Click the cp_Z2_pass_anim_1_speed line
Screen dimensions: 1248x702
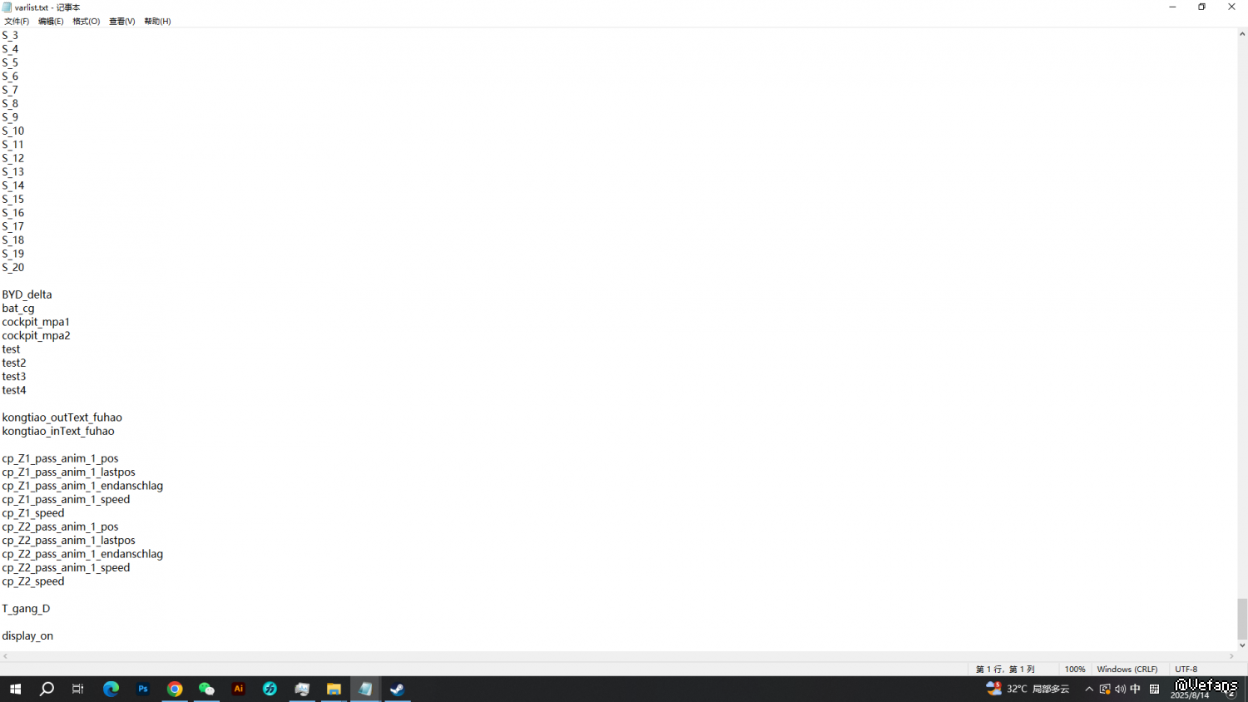pyautogui.click(x=66, y=568)
